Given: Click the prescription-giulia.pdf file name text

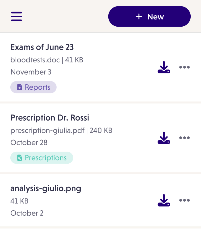Looking at the screenshot, I should click(47, 130).
